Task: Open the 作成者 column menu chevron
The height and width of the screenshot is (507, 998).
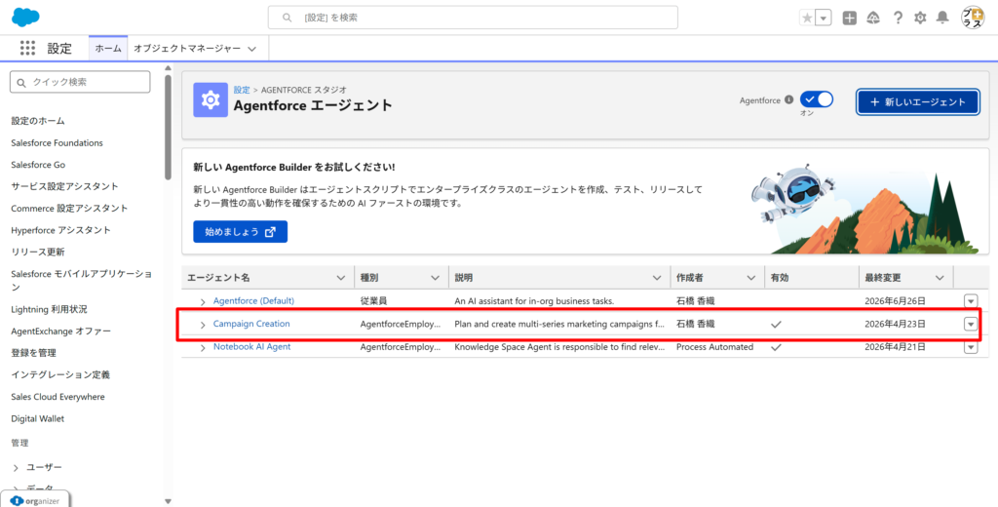Action: [751, 278]
